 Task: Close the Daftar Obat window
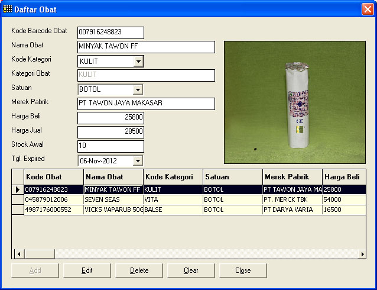click(367, 9)
